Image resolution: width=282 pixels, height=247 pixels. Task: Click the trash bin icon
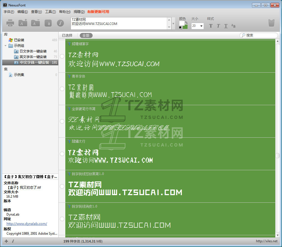coord(271,23)
